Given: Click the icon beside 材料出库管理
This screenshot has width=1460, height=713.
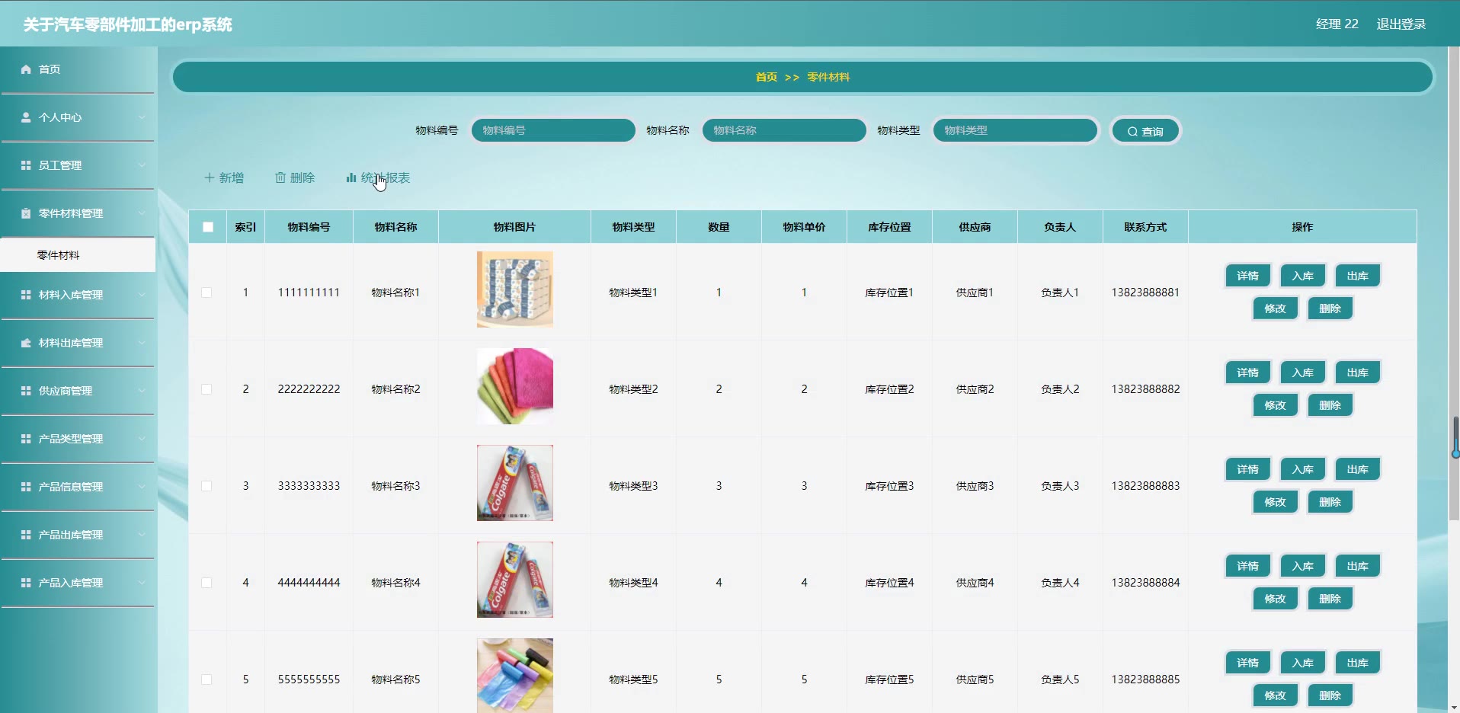Looking at the screenshot, I should point(26,343).
